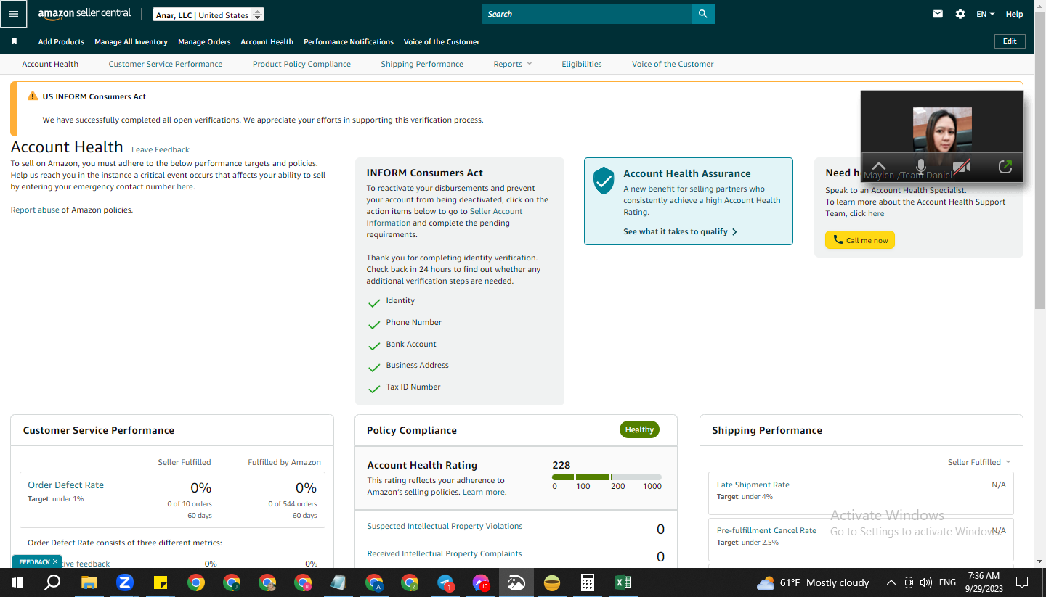The width and height of the screenshot is (1046, 597).
Task: Click the ENG input language indicator
Action: pyautogui.click(x=947, y=582)
